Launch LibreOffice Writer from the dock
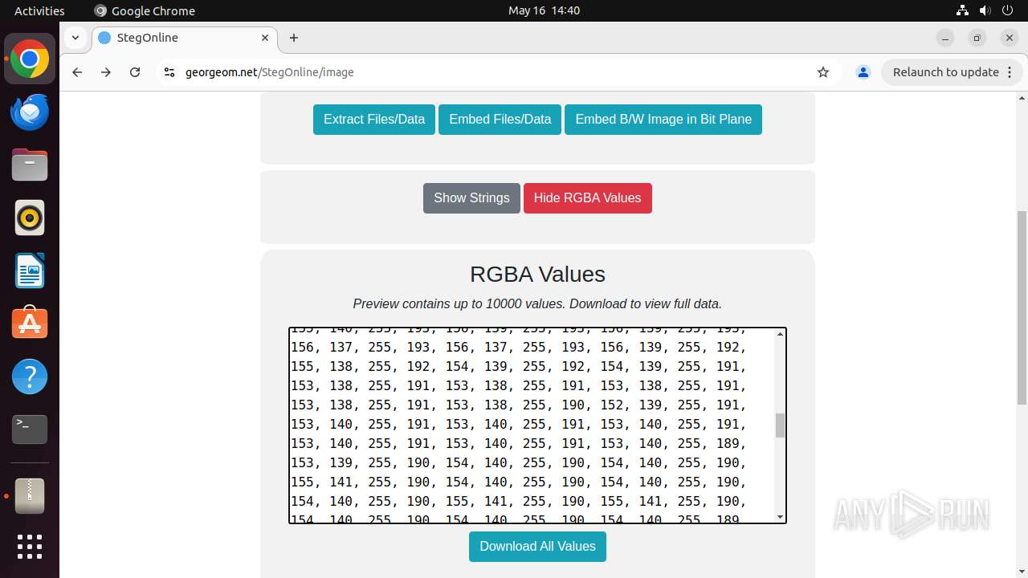The width and height of the screenshot is (1028, 578). 30,271
